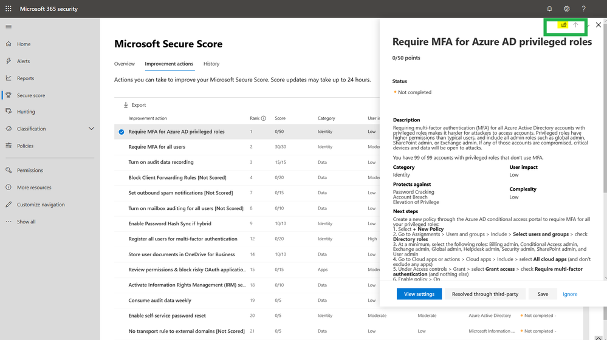Open More resources from the sidebar
This screenshot has height=340, width=607.
[x=34, y=187]
